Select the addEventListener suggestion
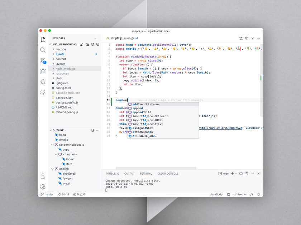This screenshot has width=301, height=225. click(146, 104)
